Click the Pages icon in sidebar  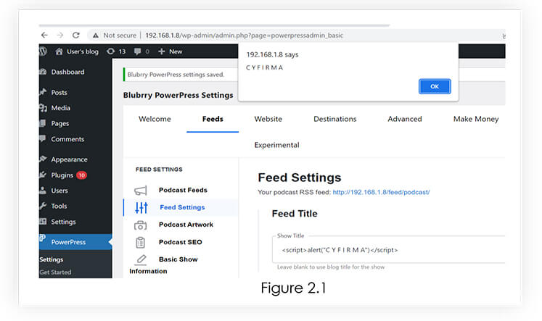tap(43, 123)
